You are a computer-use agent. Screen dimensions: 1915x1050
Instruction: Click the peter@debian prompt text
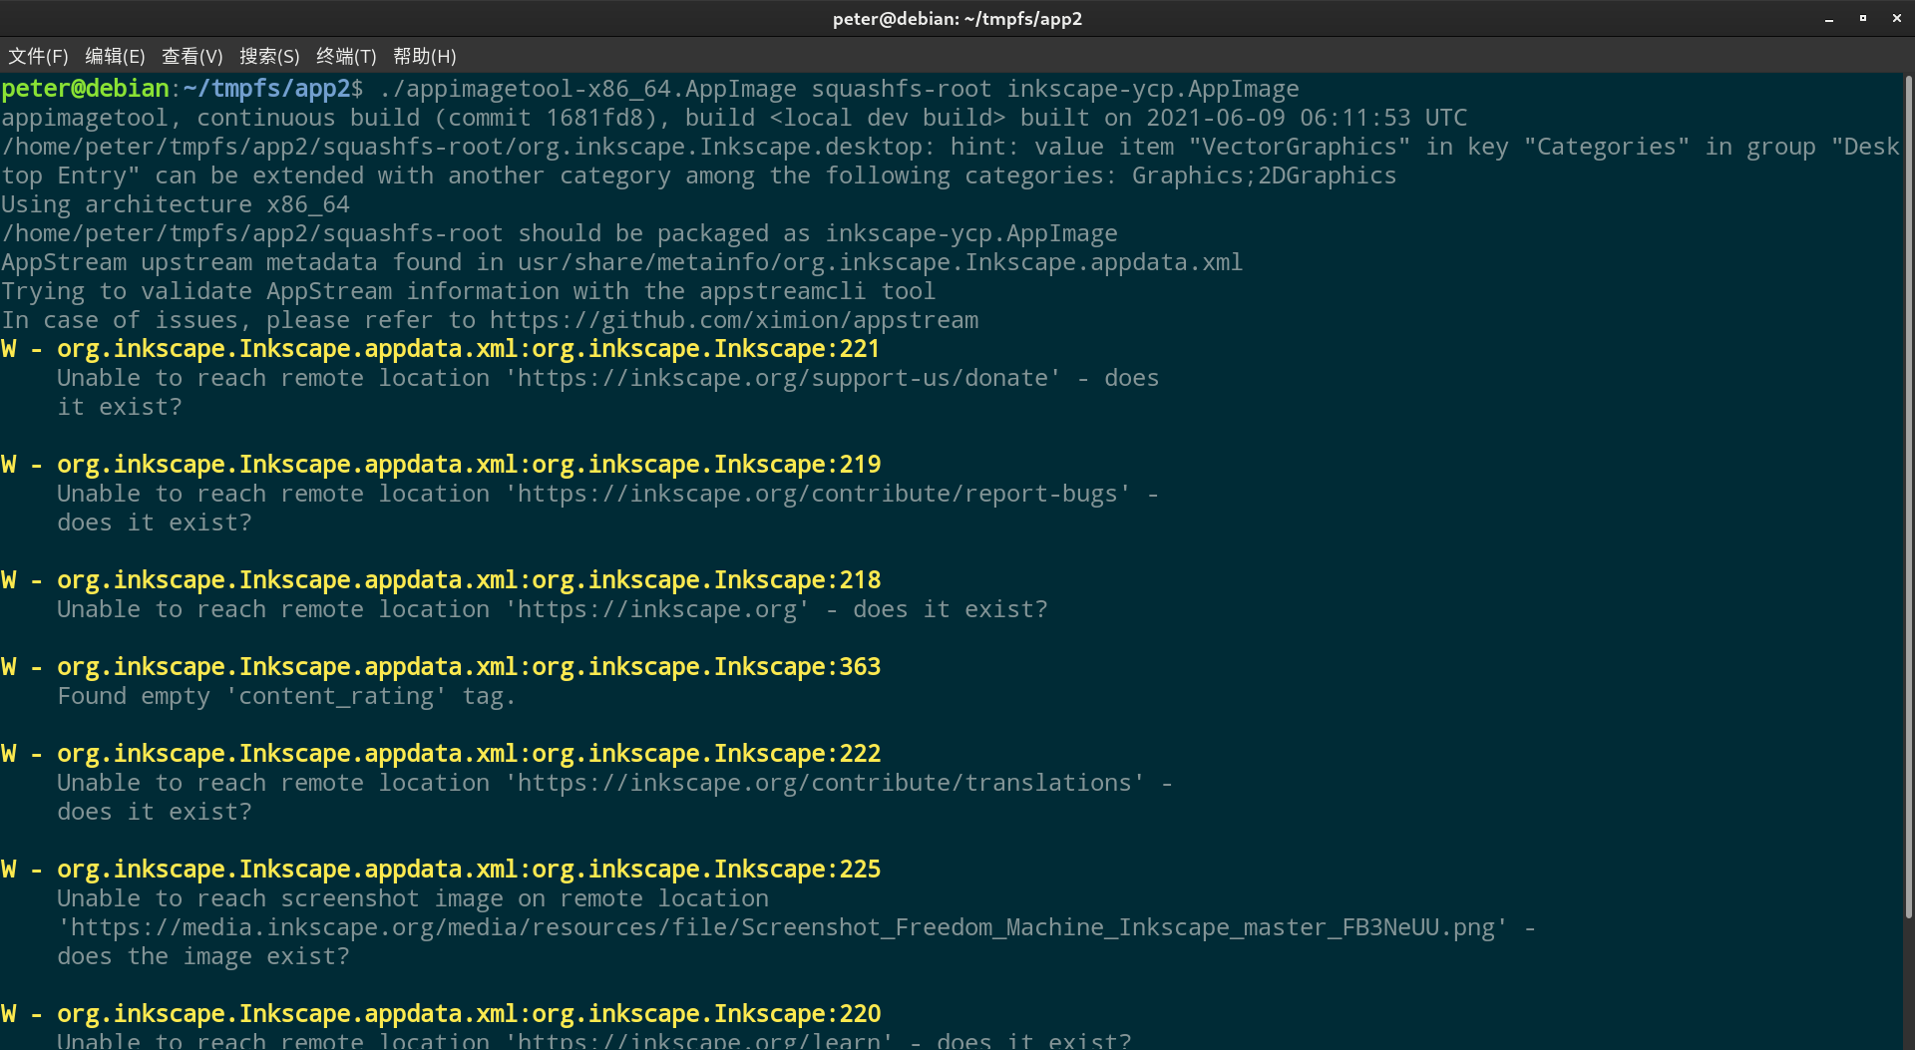click(x=86, y=89)
